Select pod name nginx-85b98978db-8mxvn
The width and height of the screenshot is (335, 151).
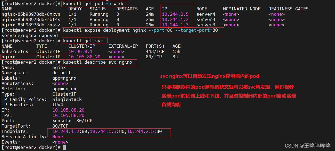tap(31, 14)
